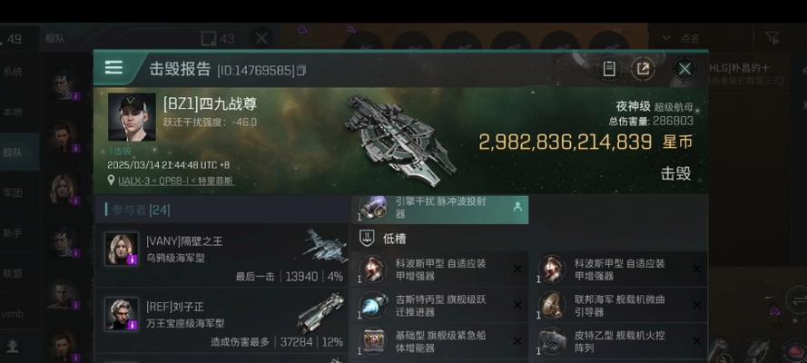Image resolution: width=807 pixels, height=363 pixels.
Task: Expand the 点名 dropdown chevron
Action: [666, 38]
